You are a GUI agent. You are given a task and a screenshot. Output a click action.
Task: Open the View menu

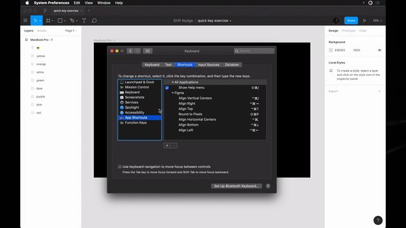point(89,3)
